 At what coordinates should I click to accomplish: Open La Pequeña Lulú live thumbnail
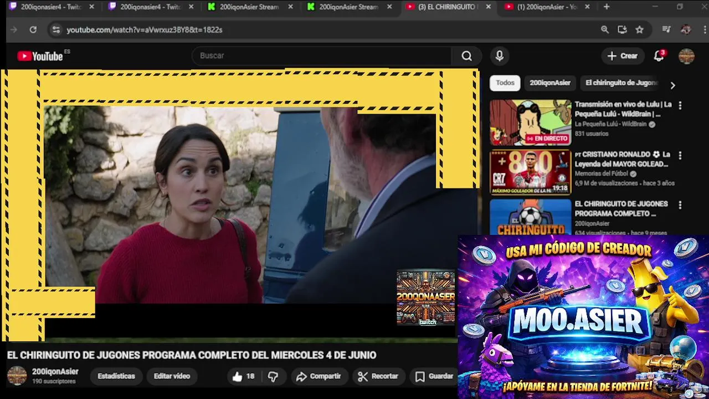click(530, 122)
